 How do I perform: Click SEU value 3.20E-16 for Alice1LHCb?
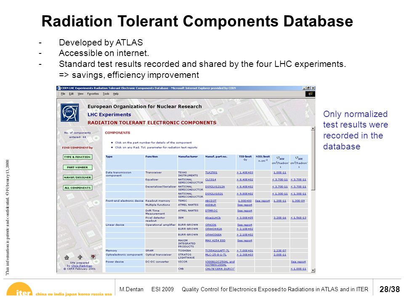pos(280,218)
